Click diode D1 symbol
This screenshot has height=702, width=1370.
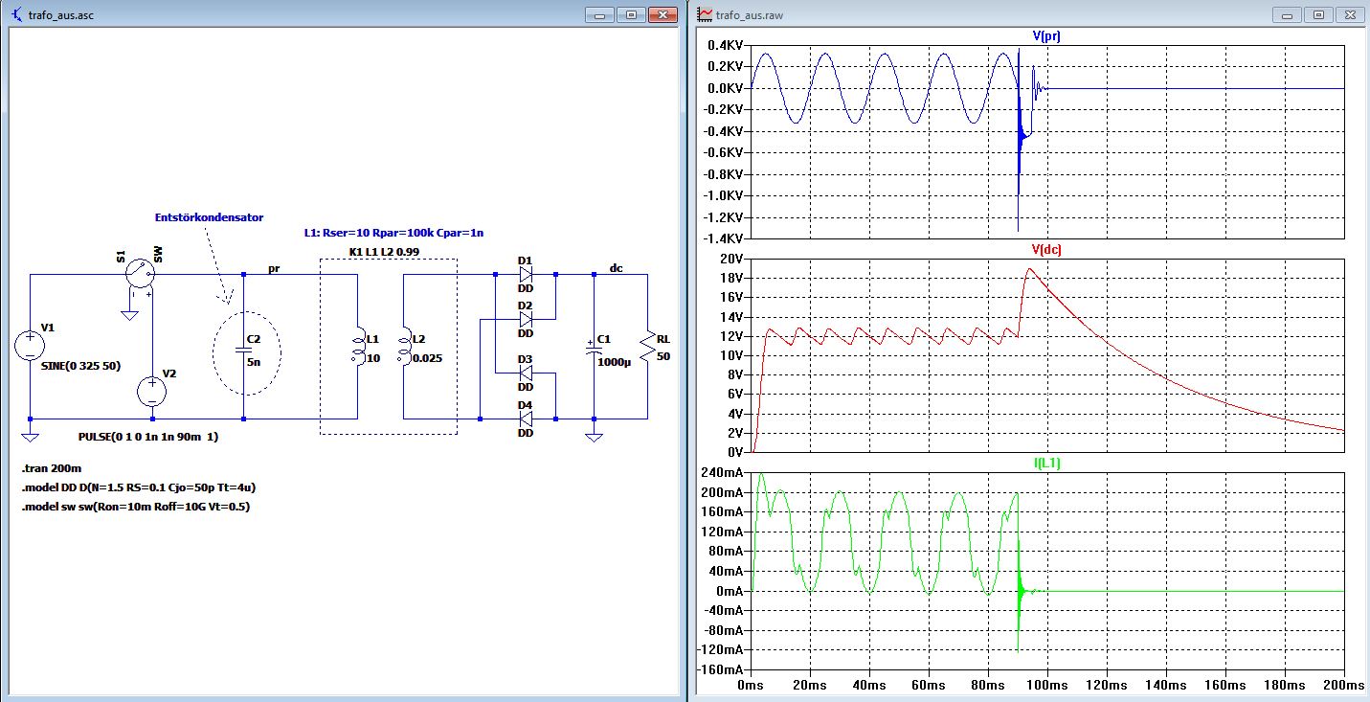pyautogui.click(x=525, y=274)
